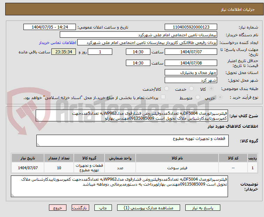Click the استان محل تحویل field
Screen dimensions: 264x217
(x=191, y=72)
